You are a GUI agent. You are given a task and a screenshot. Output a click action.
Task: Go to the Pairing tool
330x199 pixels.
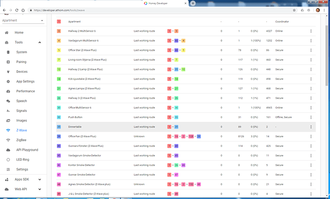[21, 62]
